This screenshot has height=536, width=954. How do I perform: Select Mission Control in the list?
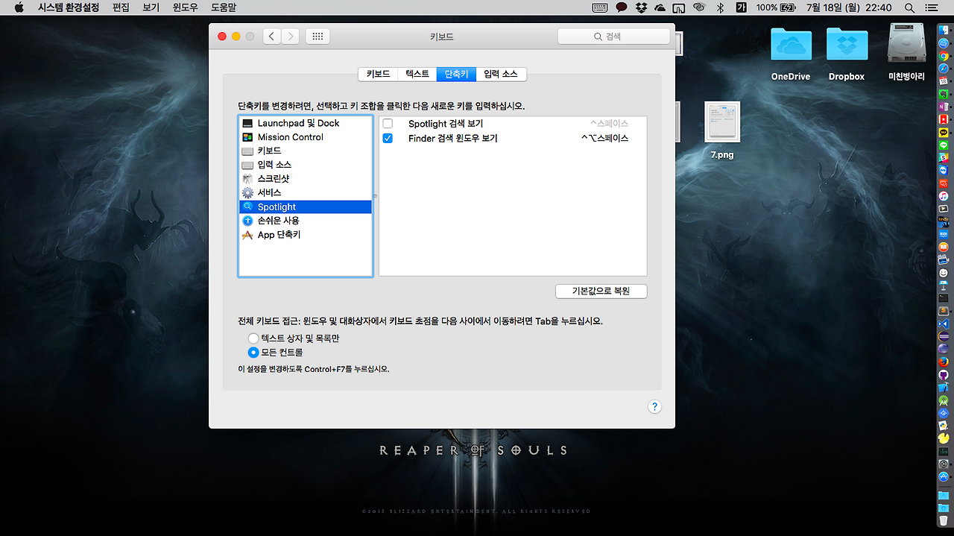306,137
